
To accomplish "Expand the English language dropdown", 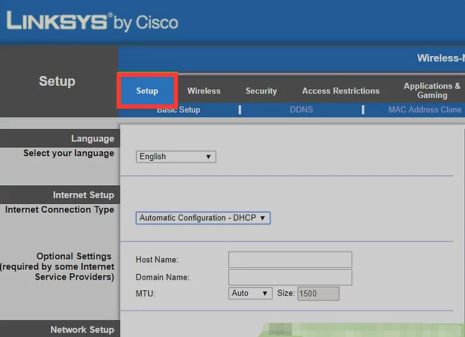I will point(176,156).
